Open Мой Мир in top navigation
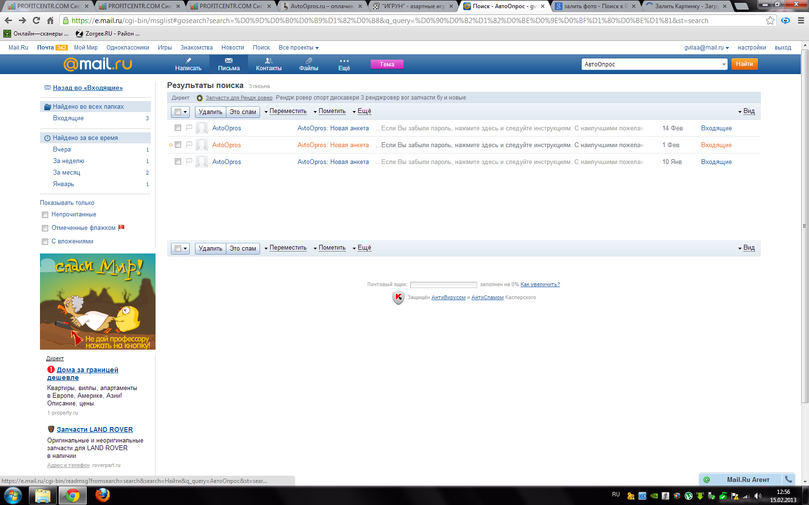 point(86,48)
